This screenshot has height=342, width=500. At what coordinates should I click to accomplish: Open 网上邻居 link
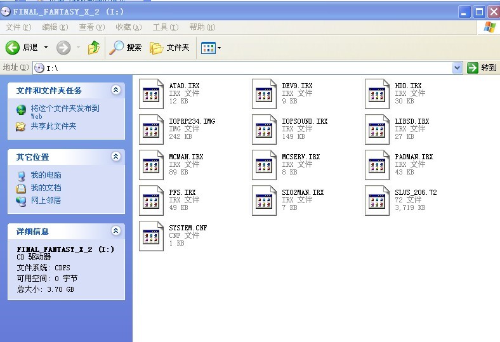click(46, 201)
